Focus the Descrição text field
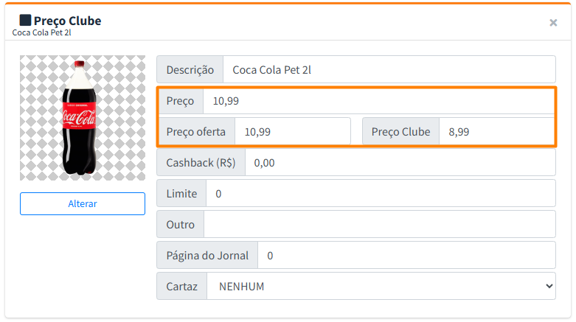The width and height of the screenshot is (576, 322). tap(389, 70)
